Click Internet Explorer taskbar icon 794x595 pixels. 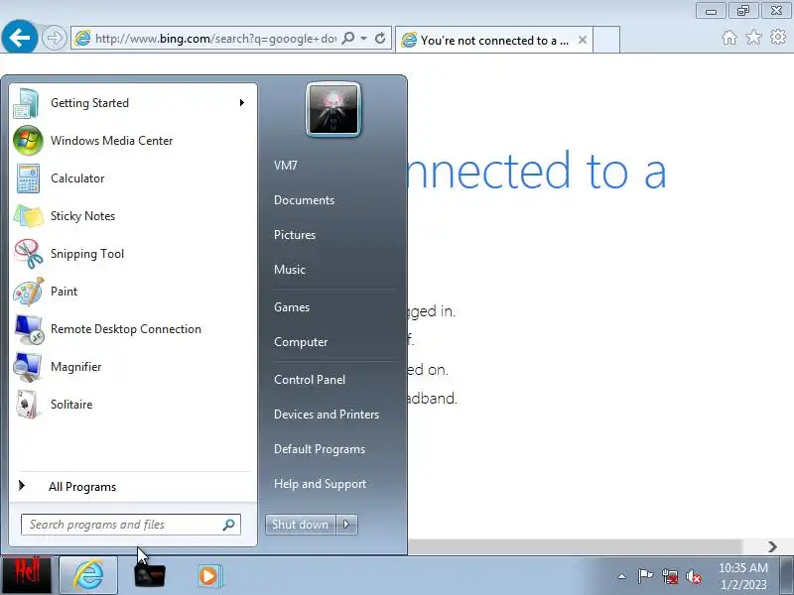click(x=88, y=575)
